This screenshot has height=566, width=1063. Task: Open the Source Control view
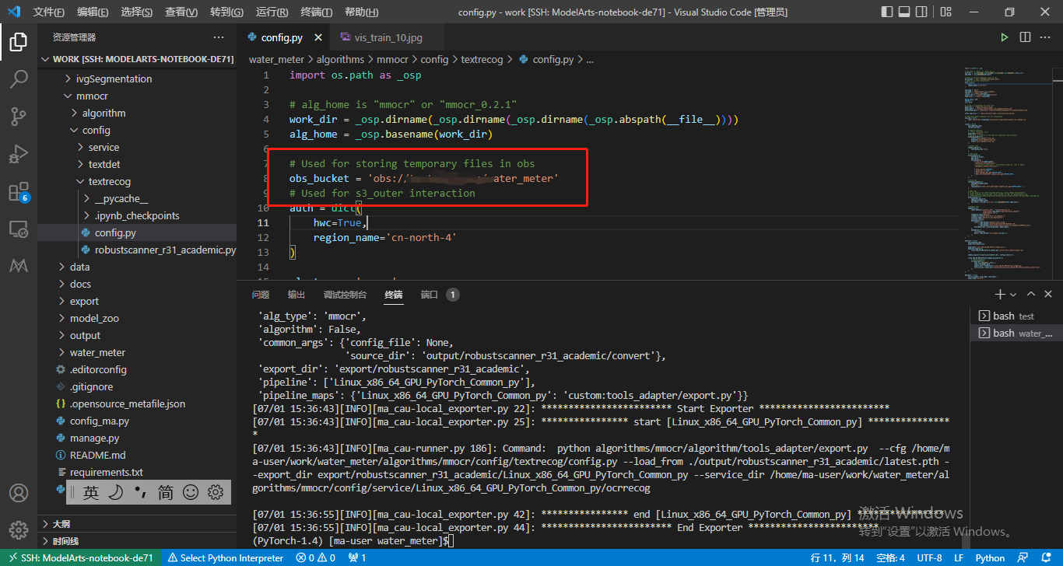tap(19, 116)
